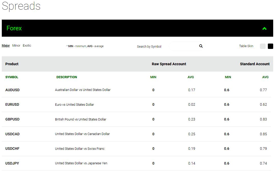Click the USDJPY symbol
Screen dimensions: 276x175
tap(12, 163)
